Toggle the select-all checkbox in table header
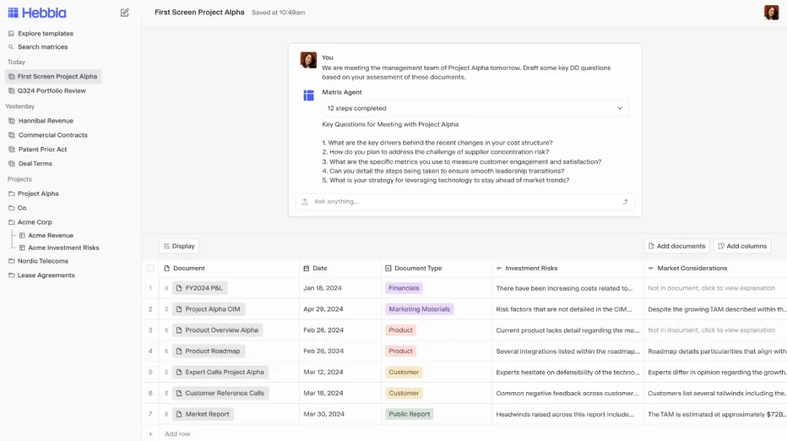 coord(151,269)
